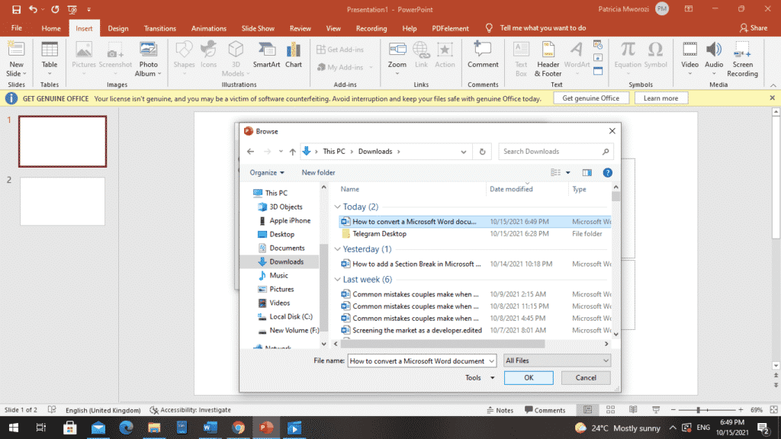
Task: Start Screen Recording from ribbon
Action: click(x=742, y=59)
